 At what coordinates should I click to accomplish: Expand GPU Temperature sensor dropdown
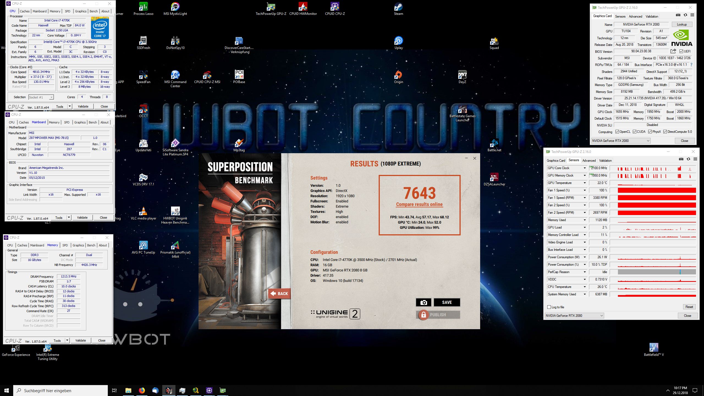(585, 183)
